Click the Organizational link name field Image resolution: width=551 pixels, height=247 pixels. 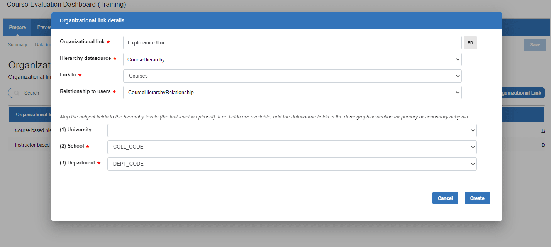point(292,43)
